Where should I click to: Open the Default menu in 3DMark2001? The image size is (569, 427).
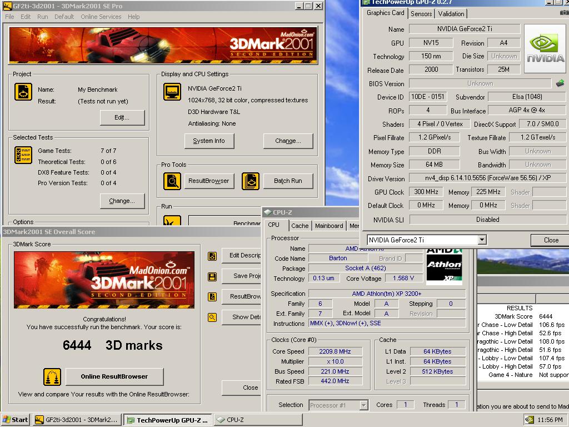tap(64, 17)
